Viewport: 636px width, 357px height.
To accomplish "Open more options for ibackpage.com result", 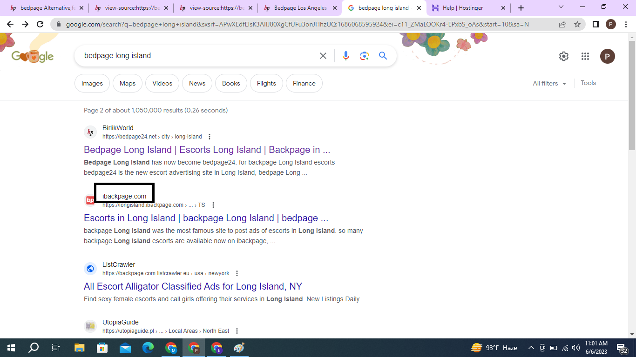I will [213, 205].
